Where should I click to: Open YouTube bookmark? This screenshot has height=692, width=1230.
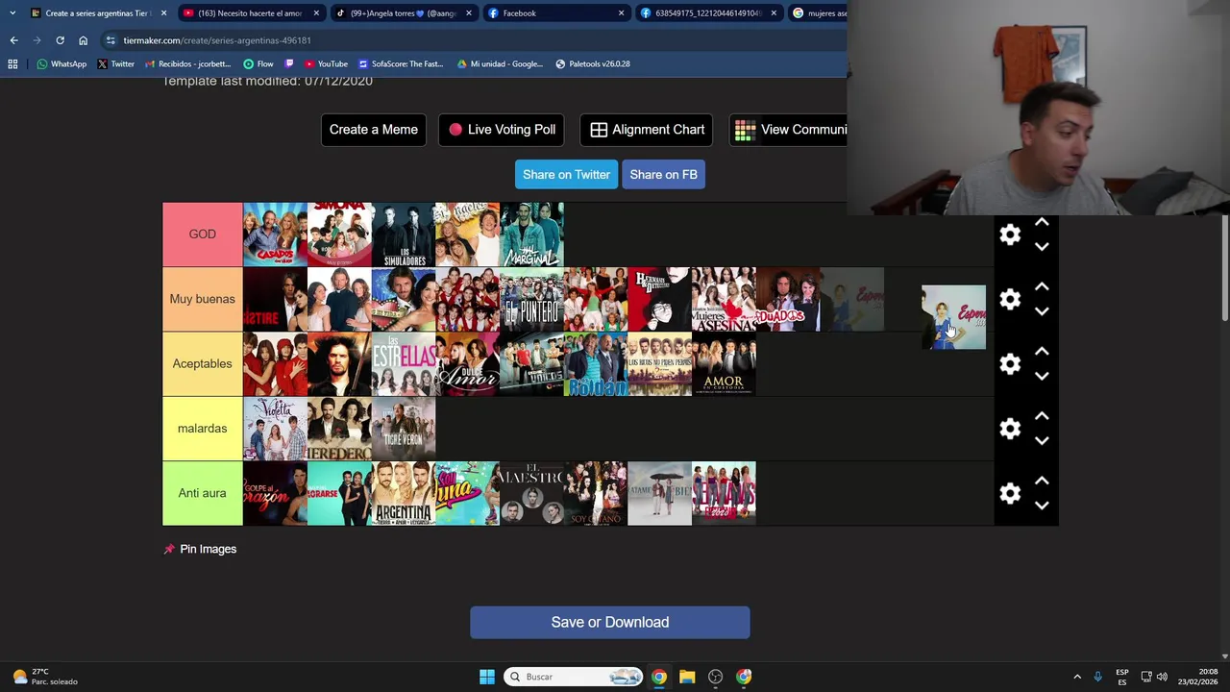tap(326, 63)
